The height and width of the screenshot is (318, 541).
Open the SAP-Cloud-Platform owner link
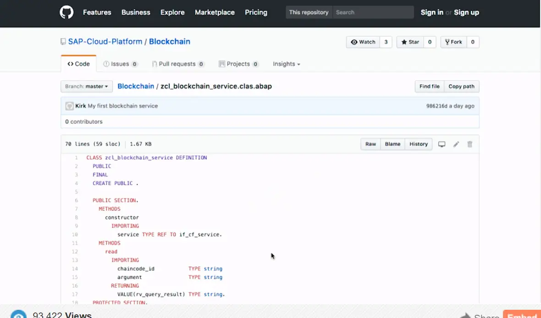[x=105, y=41]
